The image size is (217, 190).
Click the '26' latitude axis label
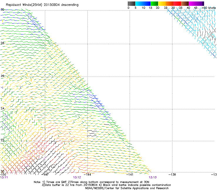[x=2, y=76]
